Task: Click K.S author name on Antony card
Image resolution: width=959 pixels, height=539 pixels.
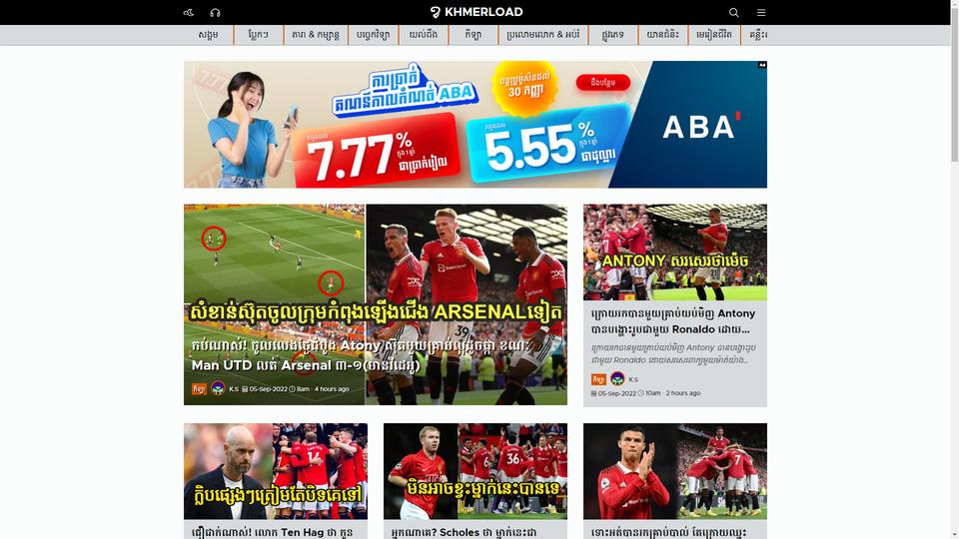Action: coord(633,379)
